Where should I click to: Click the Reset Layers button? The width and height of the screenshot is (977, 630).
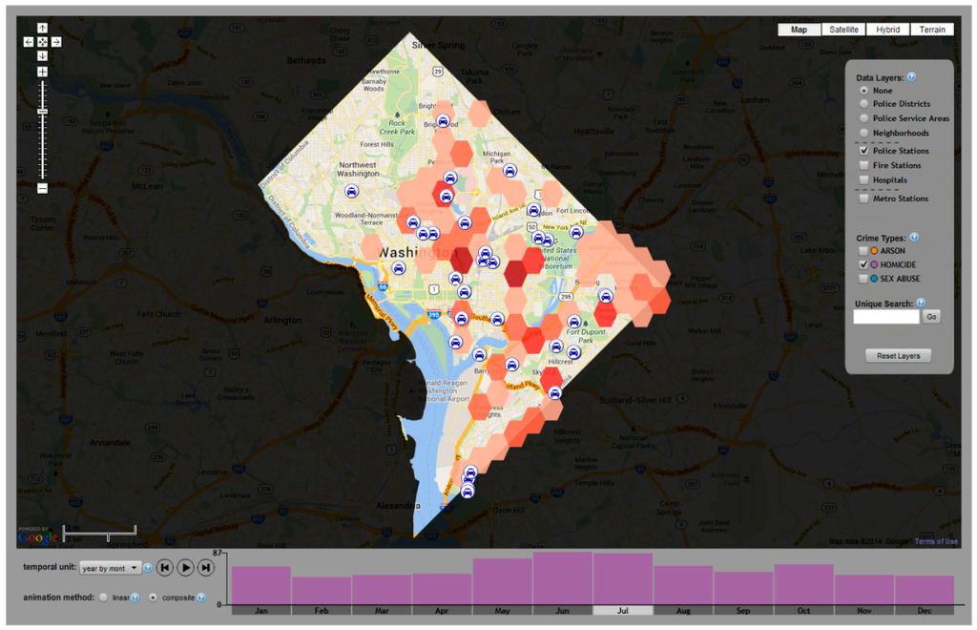(898, 356)
